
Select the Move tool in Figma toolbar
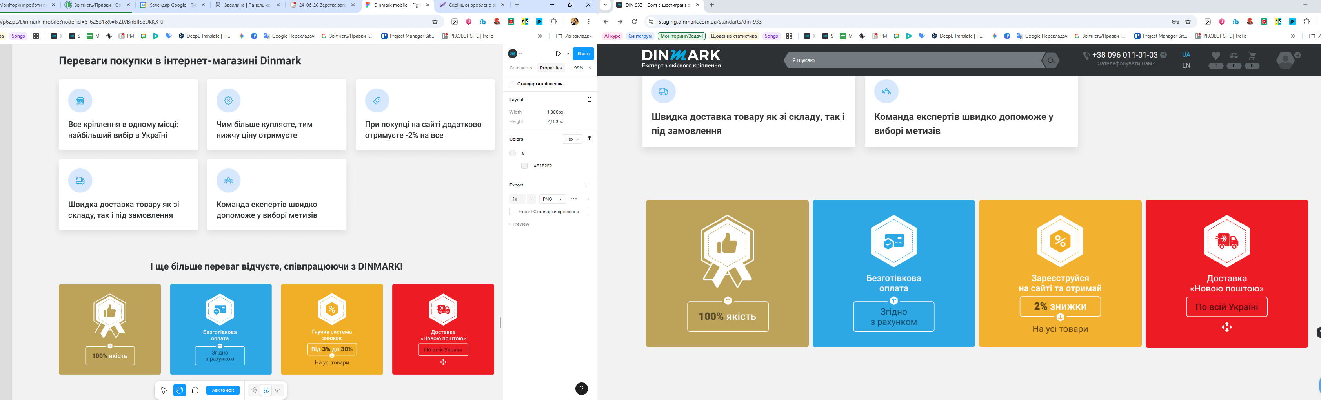pos(164,390)
